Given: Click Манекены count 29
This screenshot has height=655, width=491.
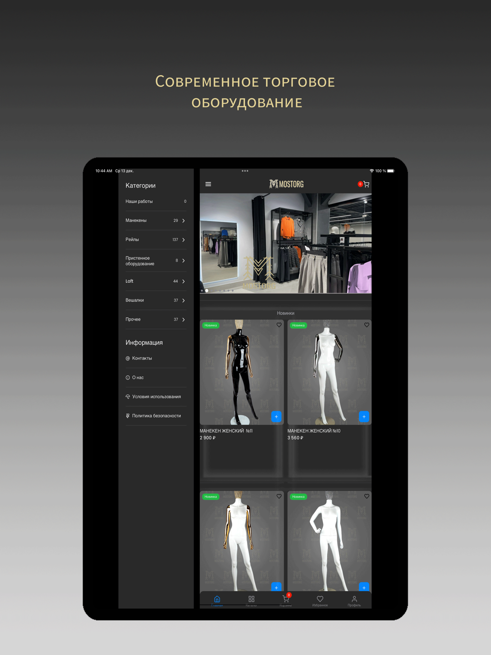Looking at the screenshot, I should pos(176,221).
